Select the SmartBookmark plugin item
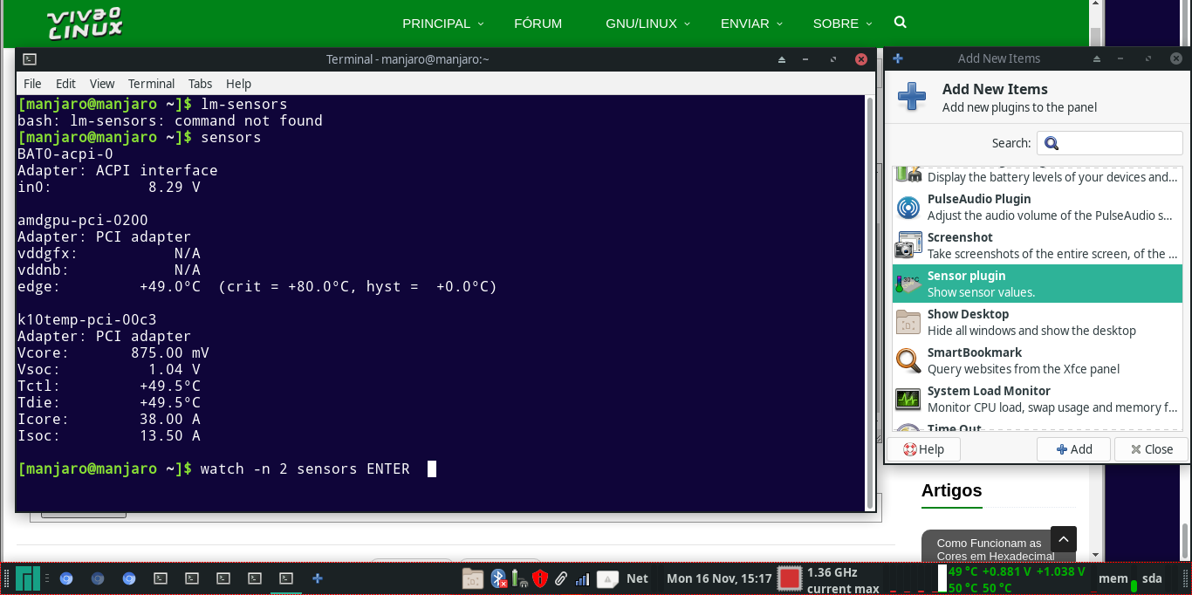Viewport: 1192px width, 595px height. coord(1037,360)
